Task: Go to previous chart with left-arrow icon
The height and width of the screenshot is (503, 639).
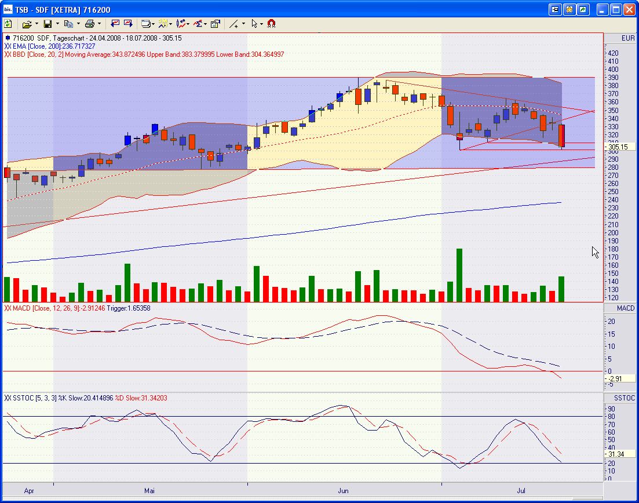Action: [x=115, y=24]
